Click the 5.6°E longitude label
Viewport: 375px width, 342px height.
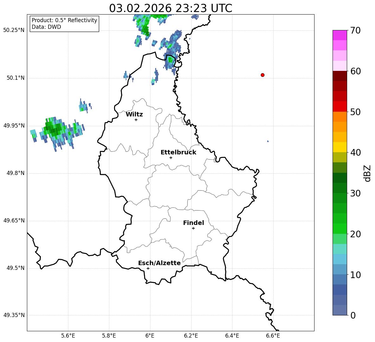[x=68, y=336]
